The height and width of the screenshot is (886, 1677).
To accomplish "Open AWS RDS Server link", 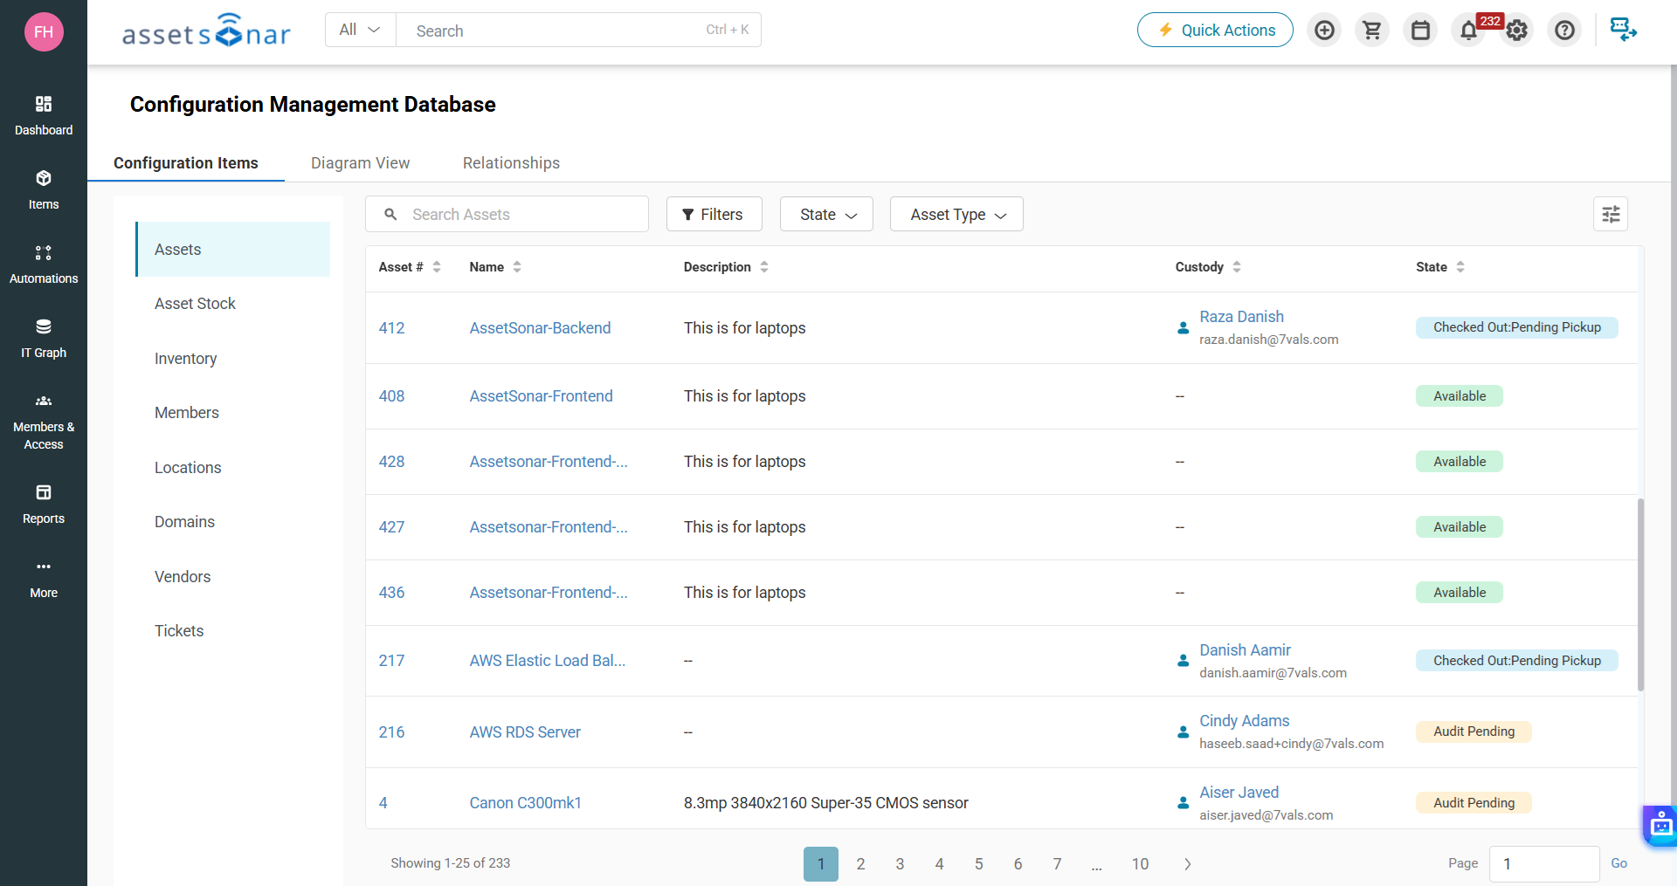I will tap(525, 732).
